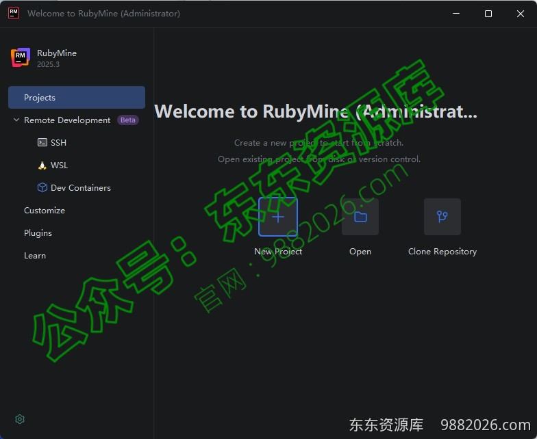
Task: Open the Dev Containers option
Action: tap(81, 187)
